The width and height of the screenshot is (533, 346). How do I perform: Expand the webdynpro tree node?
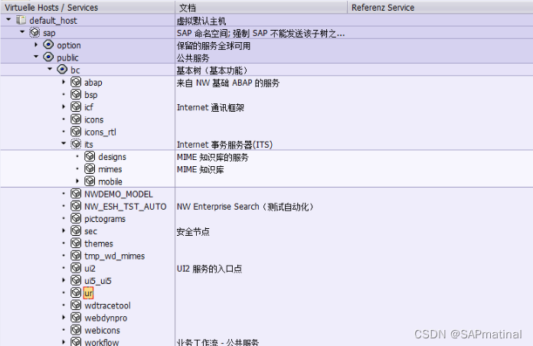(64, 318)
